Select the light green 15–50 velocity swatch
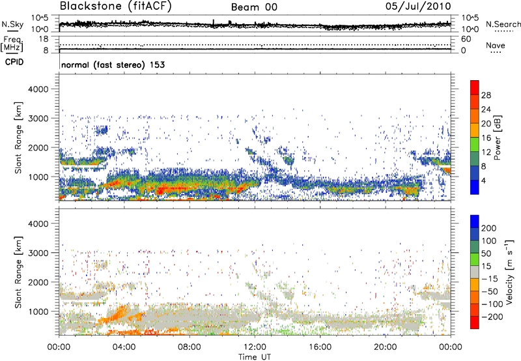Image resolution: width=521 pixels, height=361 pixels. click(x=475, y=259)
